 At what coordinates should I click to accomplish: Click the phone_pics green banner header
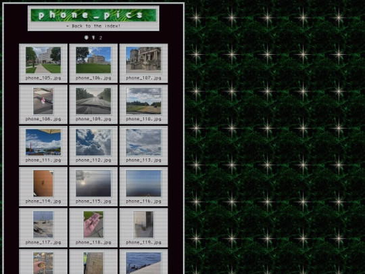click(x=93, y=15)
